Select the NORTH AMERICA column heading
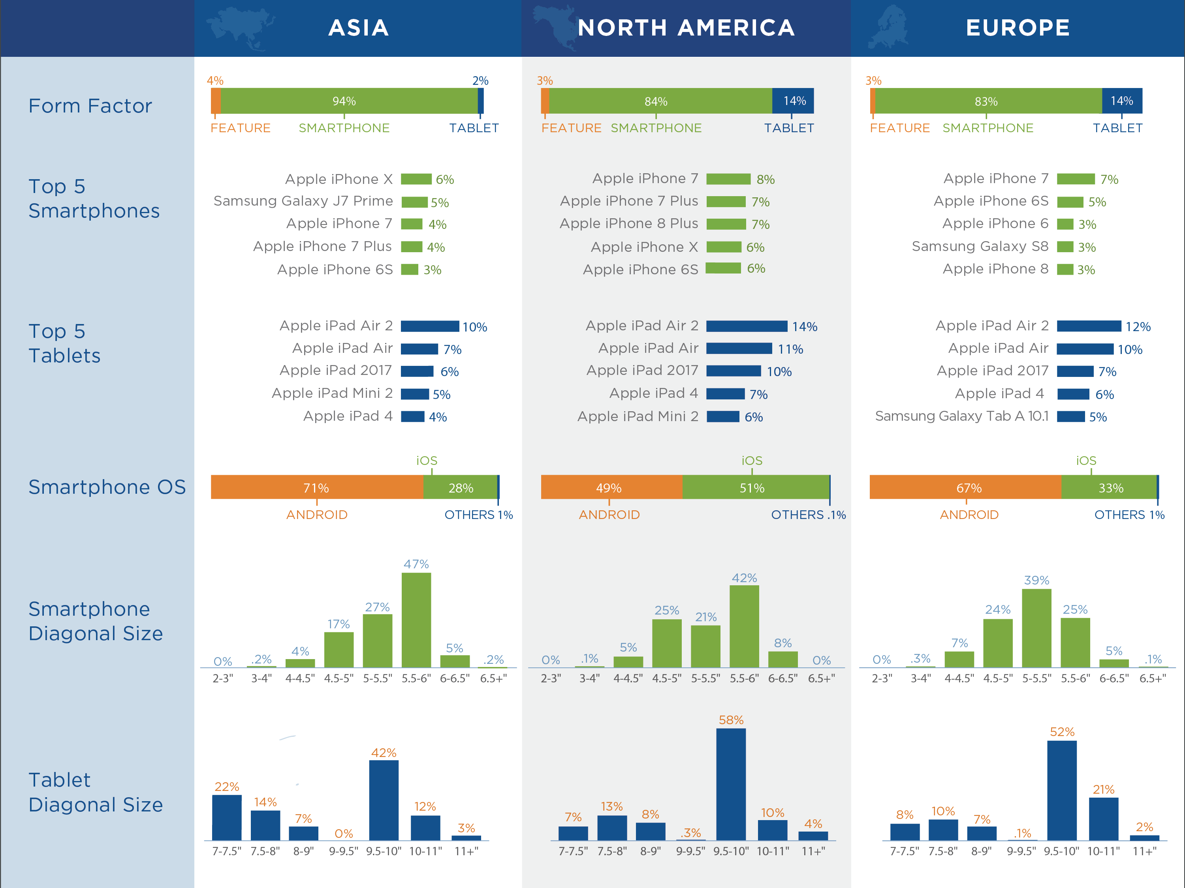This screenshot has width=1185, height=888. pyautogui.click(x=686, y=28)
